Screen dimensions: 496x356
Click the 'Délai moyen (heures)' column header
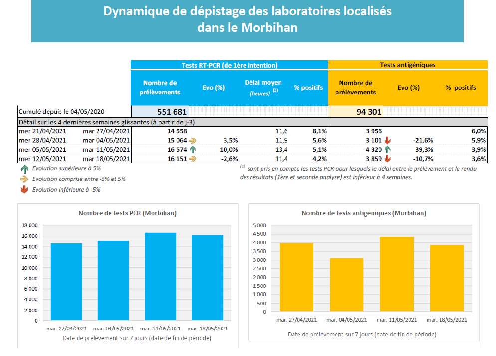263,87
